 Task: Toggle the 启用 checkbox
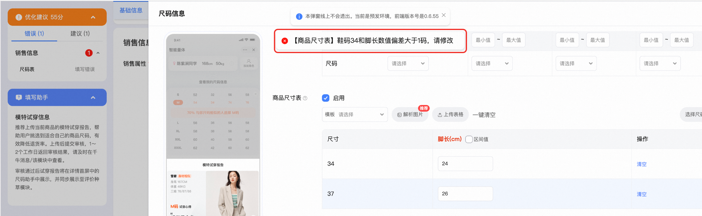click(x=325, y=98)
